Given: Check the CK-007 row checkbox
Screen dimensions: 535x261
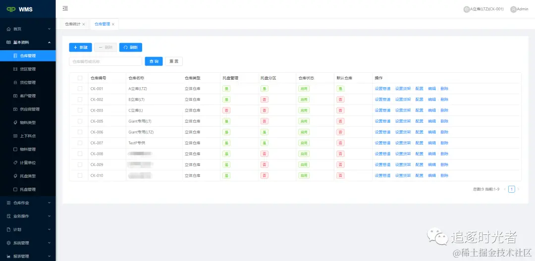Looking at the screenshot, I should [80, 143].
